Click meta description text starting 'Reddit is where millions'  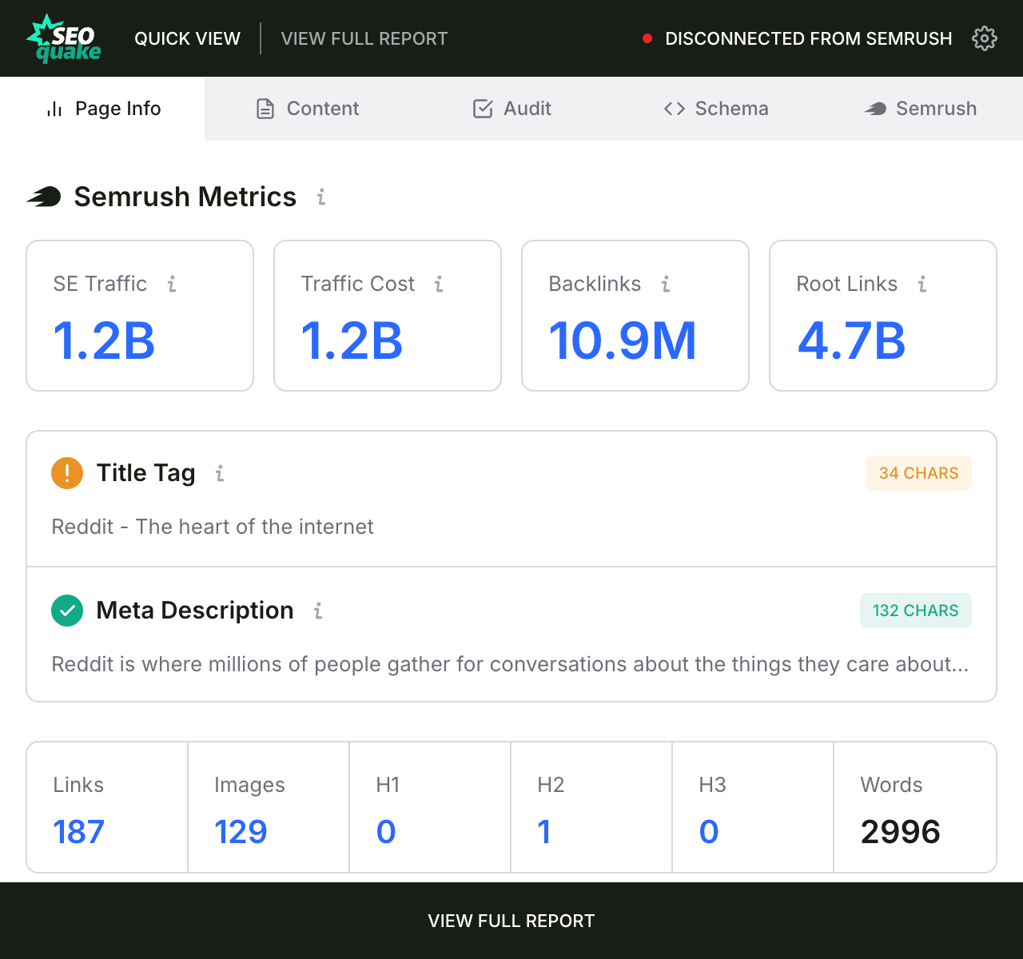(510, 664)
